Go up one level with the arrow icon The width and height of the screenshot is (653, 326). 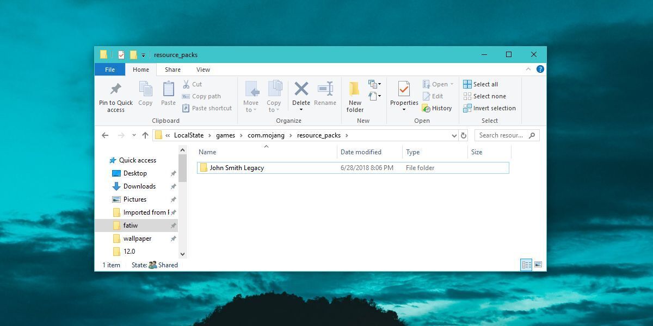coord(145,135)
